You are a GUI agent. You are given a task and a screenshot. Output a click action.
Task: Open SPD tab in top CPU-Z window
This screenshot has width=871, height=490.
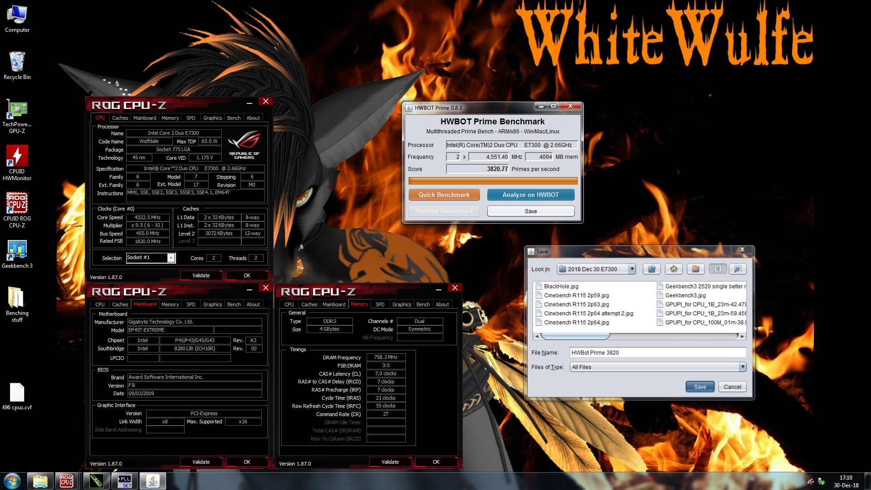191,118
